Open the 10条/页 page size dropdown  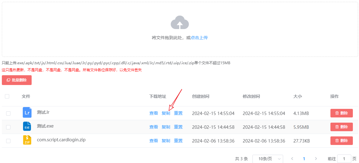click(x=268, y=159)
